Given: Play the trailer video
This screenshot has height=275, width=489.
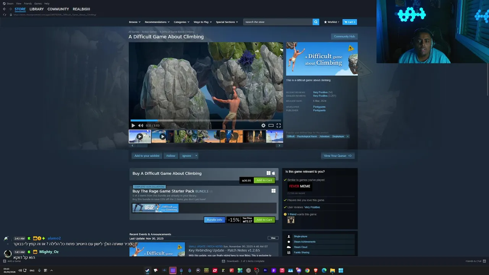Looking at the screenshot, I should pos(133,125).
